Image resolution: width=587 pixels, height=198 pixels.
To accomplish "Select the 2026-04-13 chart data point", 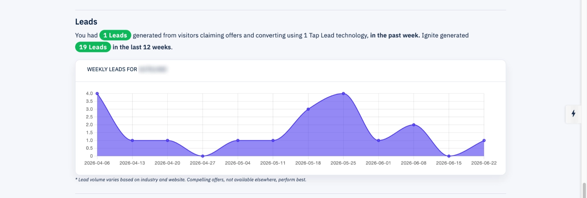I will click(132, 141).
